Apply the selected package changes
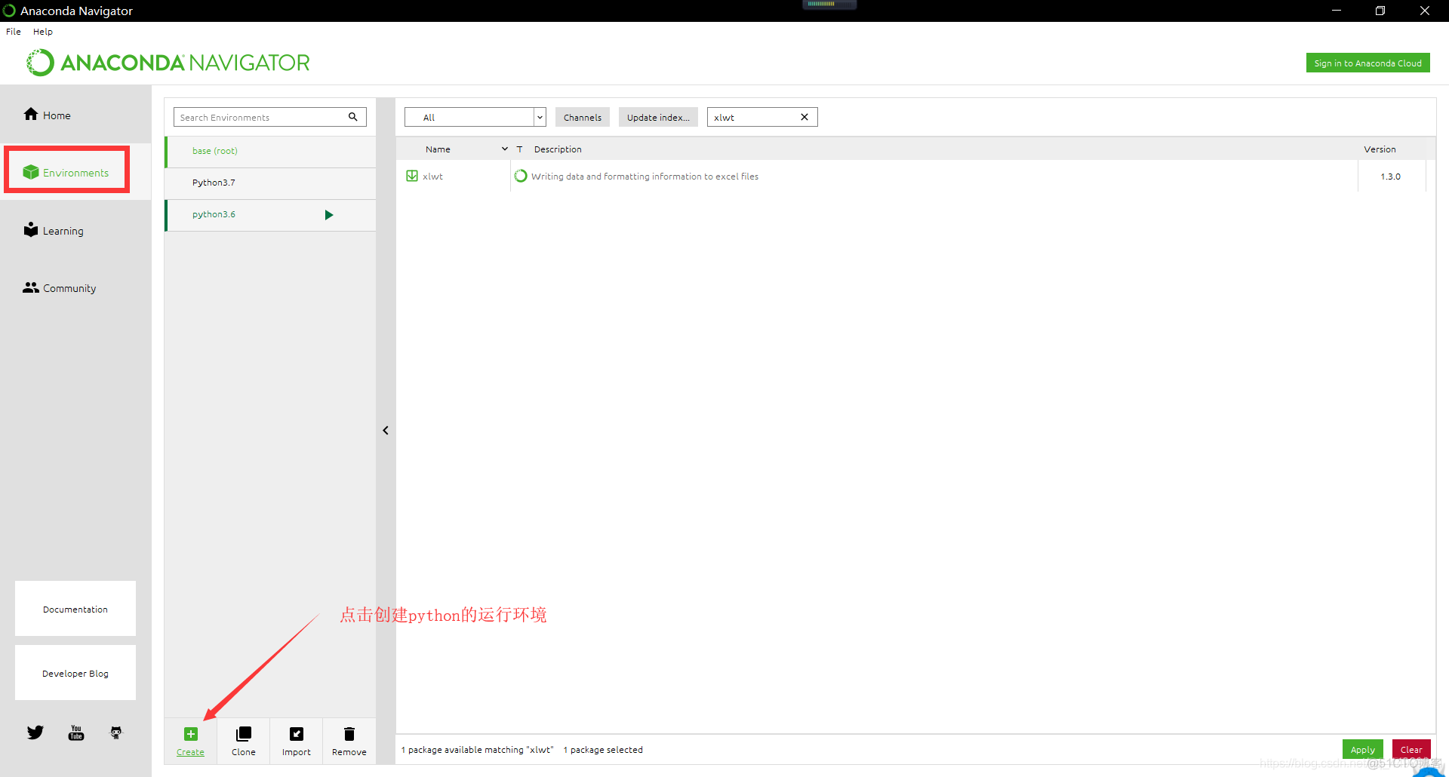Image resolution: width=1449 pixels, height=777 pixels. point(1362,749)
